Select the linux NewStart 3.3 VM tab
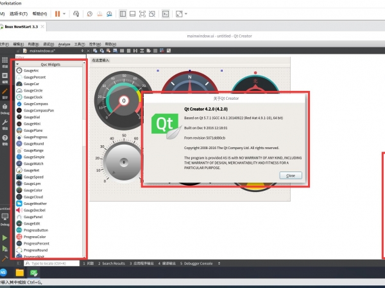The height and width of the screenshot is (288, 385). (x=21, y=27)
